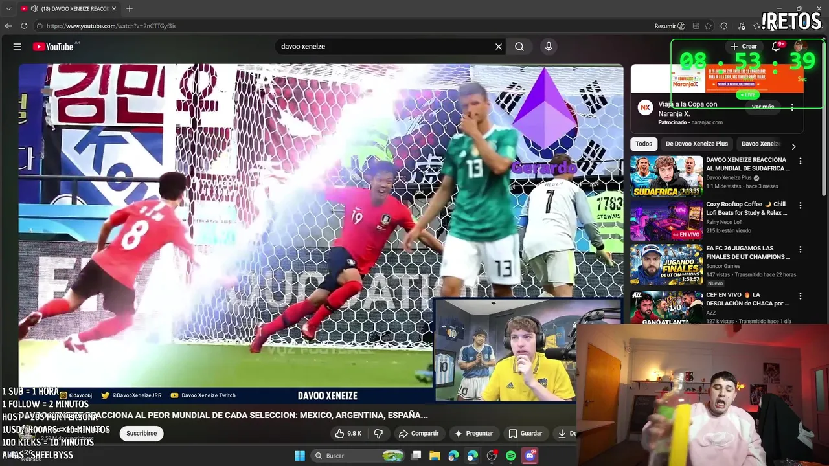Reload the page with the refresh icon

(24, 26)
